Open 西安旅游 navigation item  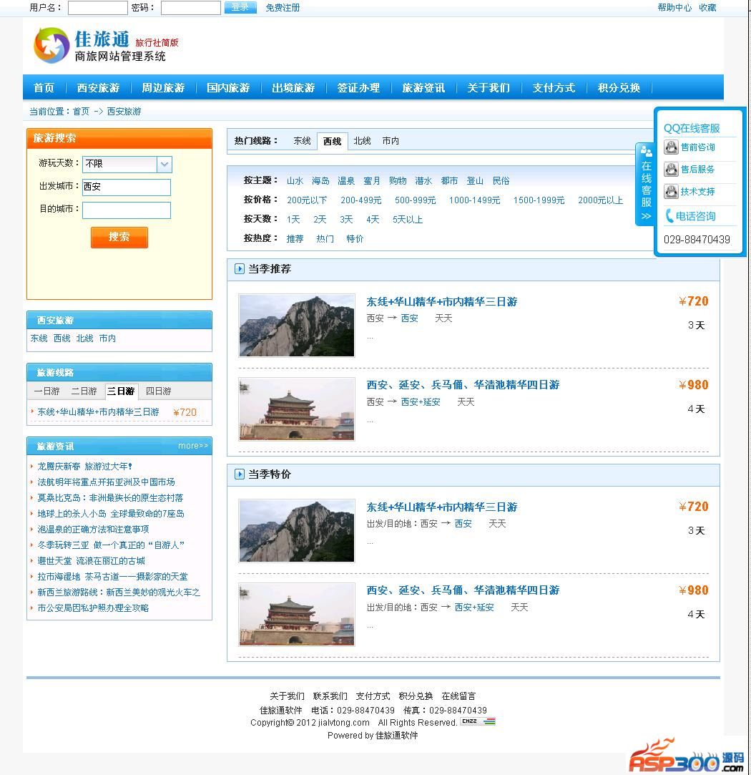(98, 87)
